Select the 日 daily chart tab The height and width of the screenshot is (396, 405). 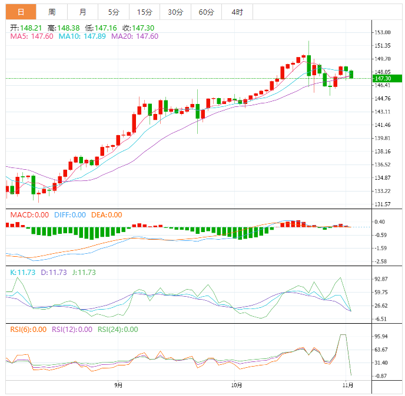(21, 12)
